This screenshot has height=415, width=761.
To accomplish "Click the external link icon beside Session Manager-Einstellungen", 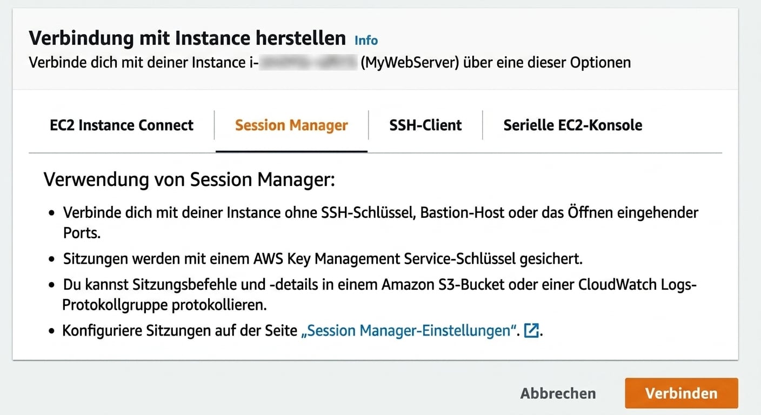I will (x=532, y=331).
